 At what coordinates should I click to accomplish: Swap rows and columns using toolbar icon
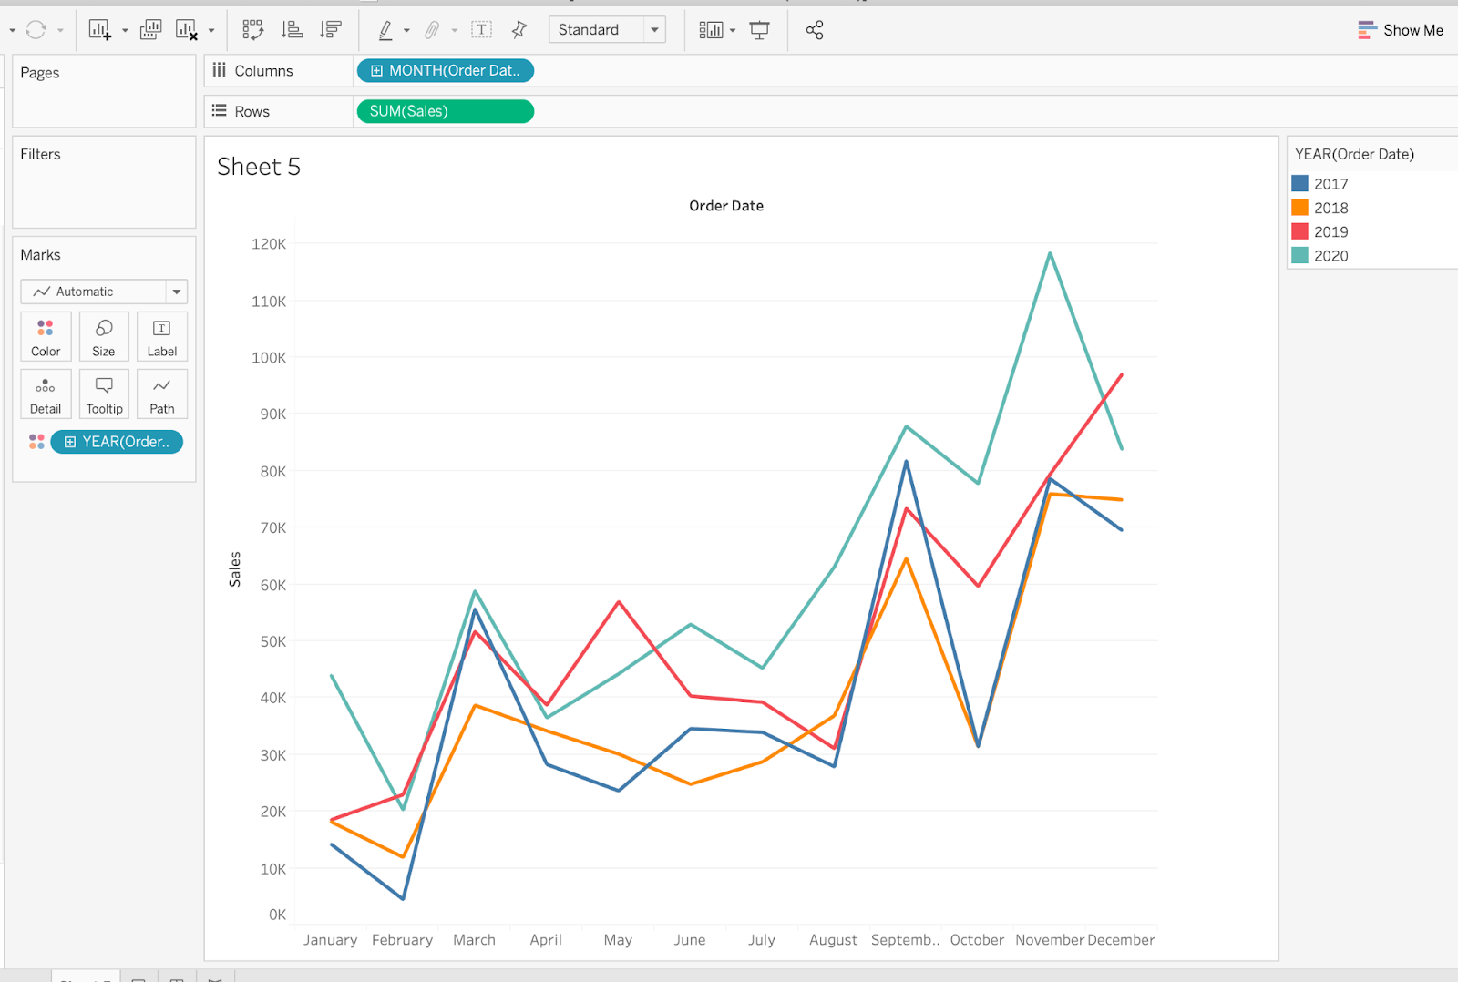(252, 30)
